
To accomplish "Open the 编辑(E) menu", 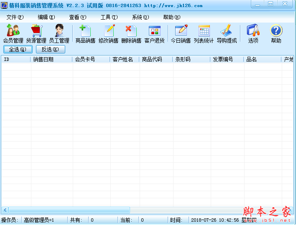I will pyautogui.click(x=46, y=18).
